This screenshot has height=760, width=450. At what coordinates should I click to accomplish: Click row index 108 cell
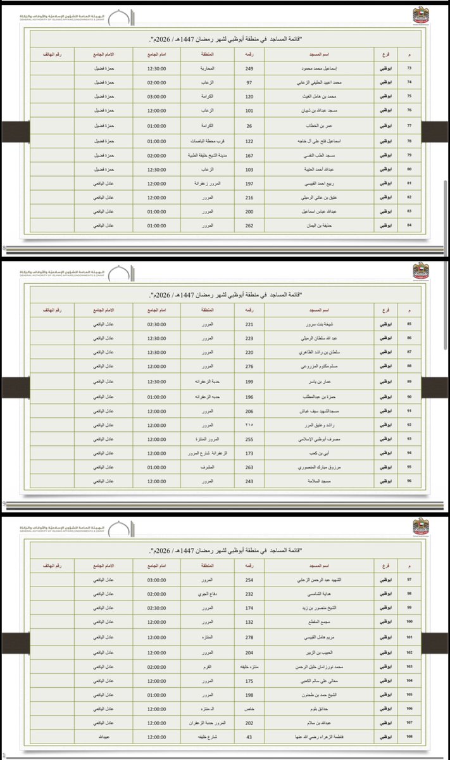pos(409,736)
